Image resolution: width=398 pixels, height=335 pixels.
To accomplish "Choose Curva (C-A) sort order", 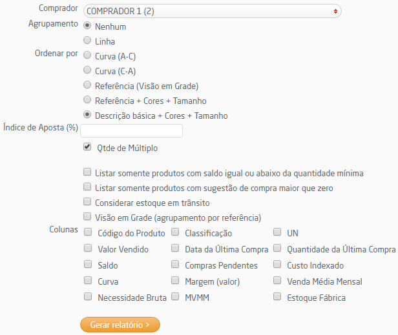I will click(87, 70).
